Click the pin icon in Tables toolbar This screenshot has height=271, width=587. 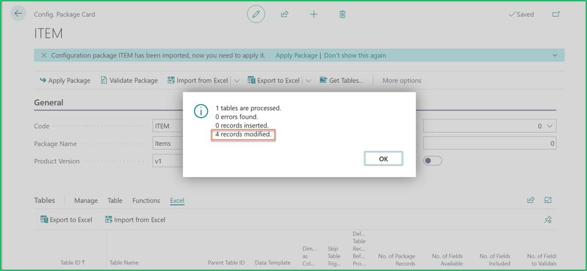click(x=548, y=220)
